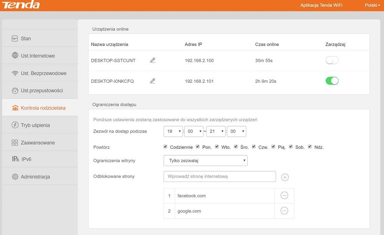Click the gauge icon for Ust.przepustowości
Screen dimensions: 384x235
coord(15,90)
